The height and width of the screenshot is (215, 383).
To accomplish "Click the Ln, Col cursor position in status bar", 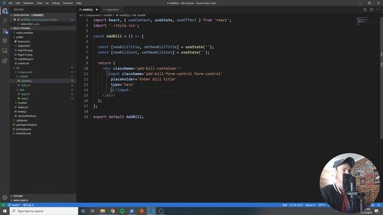I will coord(296,205).
